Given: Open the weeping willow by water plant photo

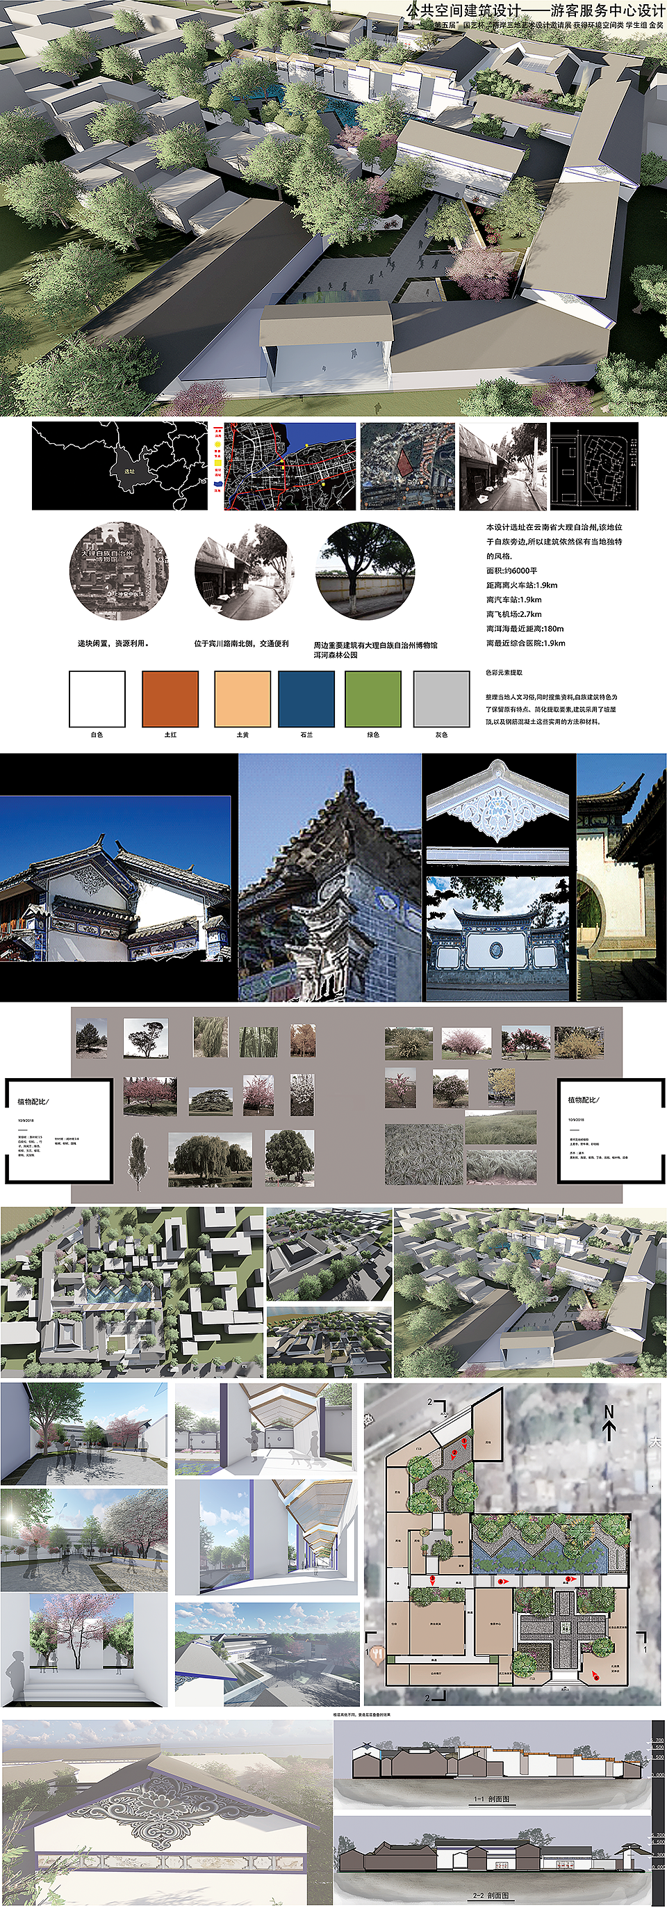Looking at the screenshot, I should coord(211,1159).
